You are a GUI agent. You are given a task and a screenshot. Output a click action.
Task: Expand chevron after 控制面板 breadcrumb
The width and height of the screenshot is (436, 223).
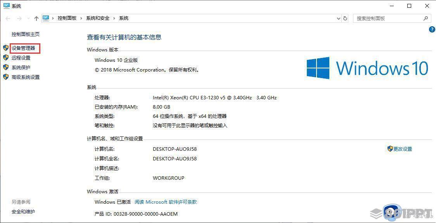coord(81,18)
